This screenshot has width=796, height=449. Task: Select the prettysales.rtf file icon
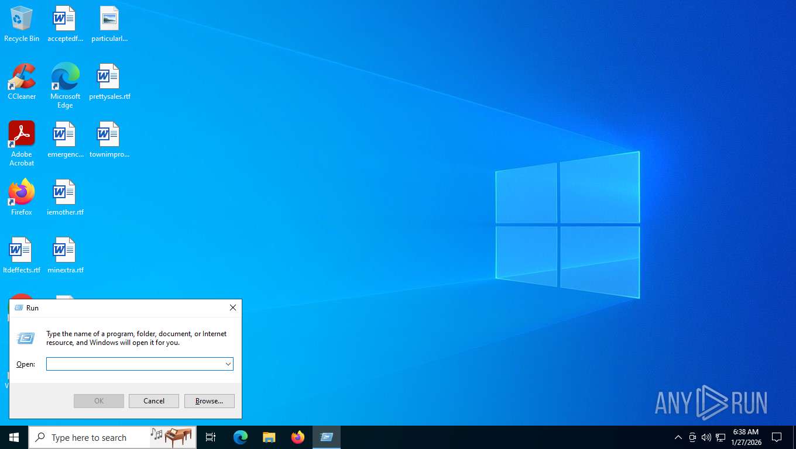click(x=109, y=82)
